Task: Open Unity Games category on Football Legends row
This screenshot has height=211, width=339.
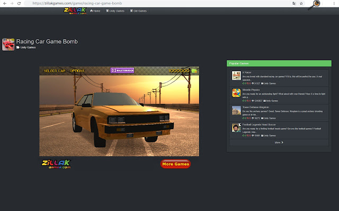Action: point(269,136)
